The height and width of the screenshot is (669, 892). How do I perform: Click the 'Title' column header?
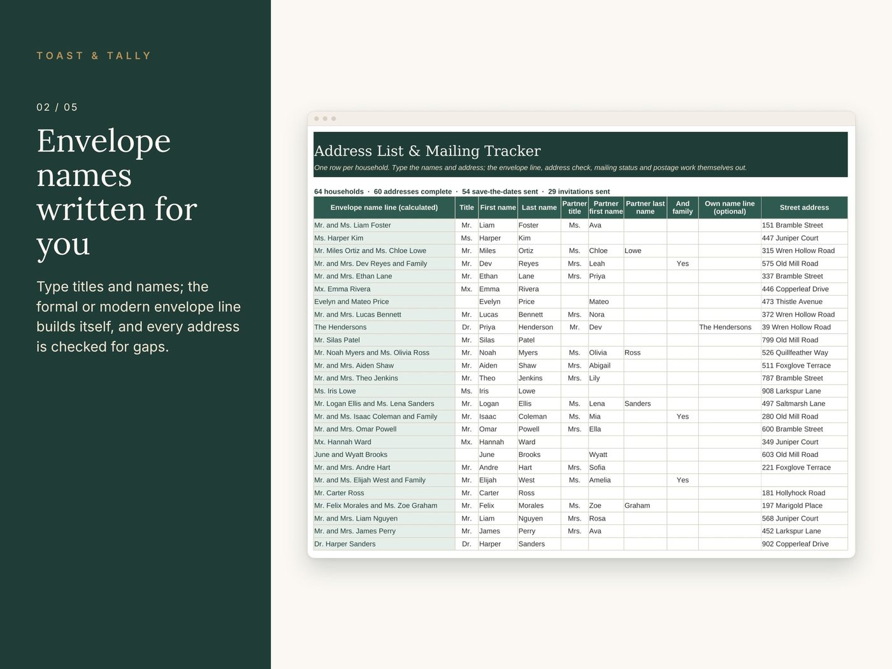(x=466, y=208)
